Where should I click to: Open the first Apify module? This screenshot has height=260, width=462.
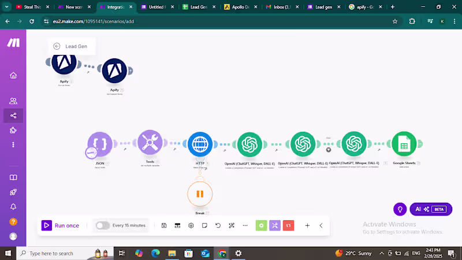pyautogui.click(x=64, y=63)
